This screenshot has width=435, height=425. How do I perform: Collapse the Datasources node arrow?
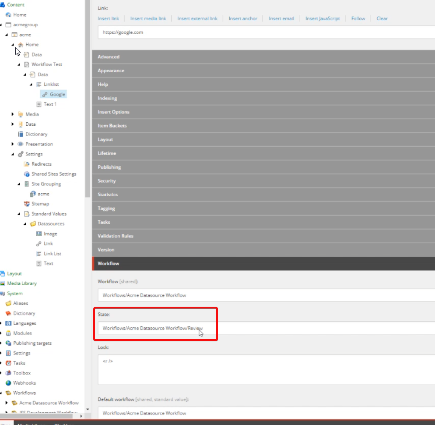25,224
